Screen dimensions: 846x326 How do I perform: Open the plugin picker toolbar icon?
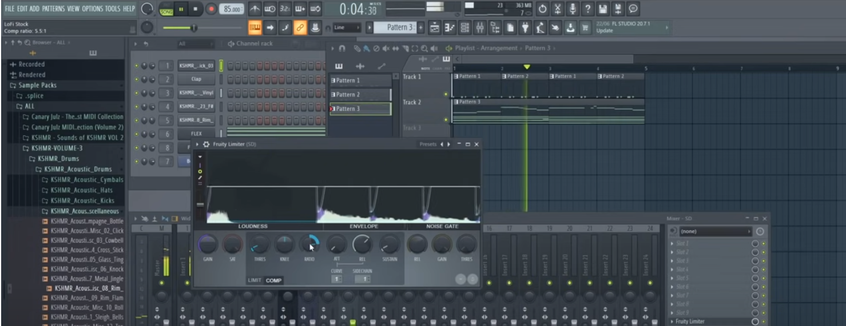click(525, 27)
